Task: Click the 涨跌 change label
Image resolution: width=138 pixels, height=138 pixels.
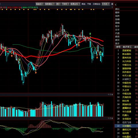Action: pyautogui.click(x=117, y=16)
